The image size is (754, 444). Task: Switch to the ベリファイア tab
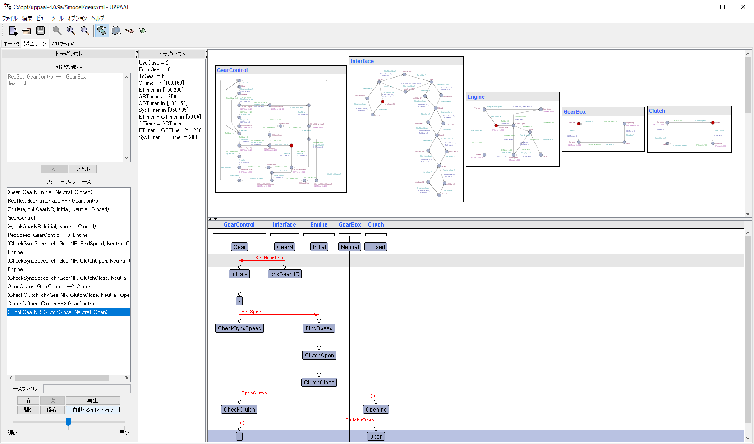63,44
